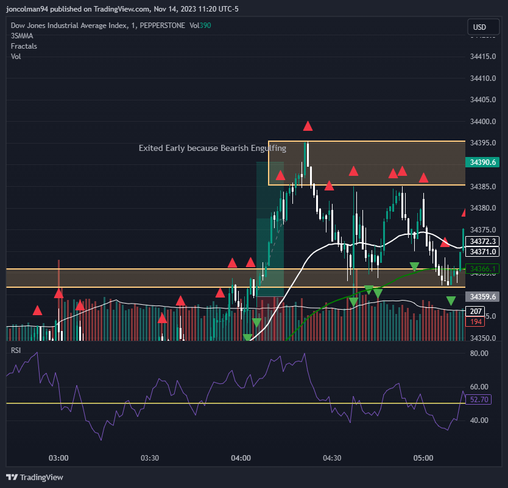Select the red fractal arrow at the chart's right edge
508x488 pixels.
[x=463, y=211]
